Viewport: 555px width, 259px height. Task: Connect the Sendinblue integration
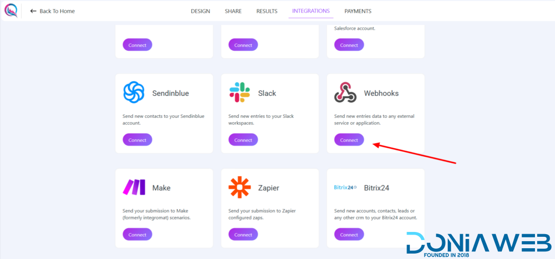tap(137, 140)
